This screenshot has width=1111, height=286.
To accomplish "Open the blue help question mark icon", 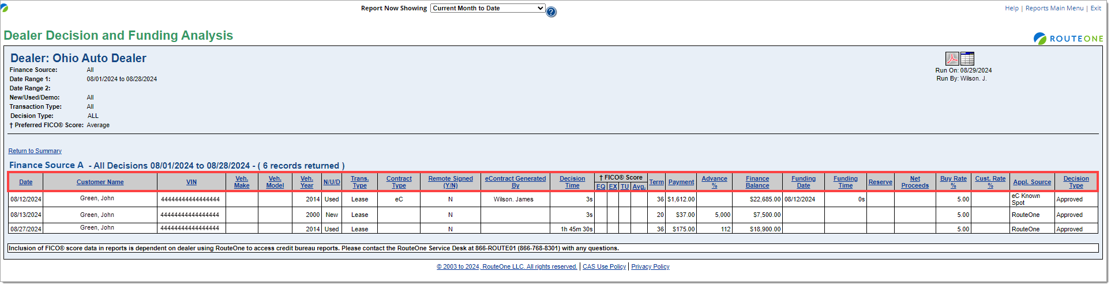I will (551, 12).
